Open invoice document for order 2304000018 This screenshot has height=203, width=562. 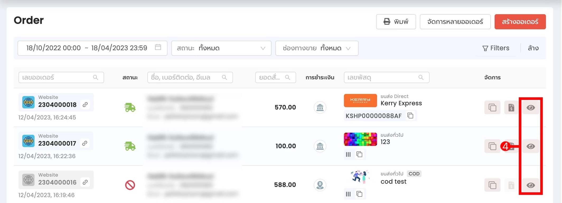[511, 108]
